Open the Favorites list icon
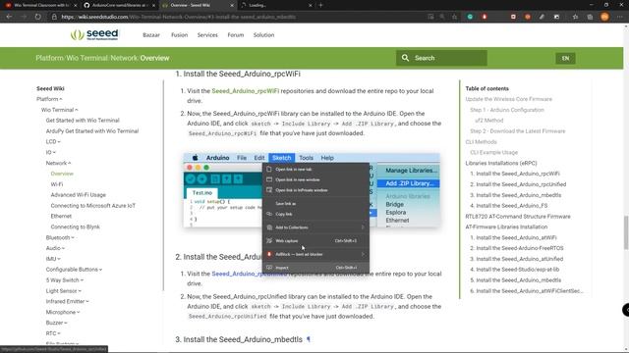The height and width of the screenshot is (353, 629). (575, 17)
